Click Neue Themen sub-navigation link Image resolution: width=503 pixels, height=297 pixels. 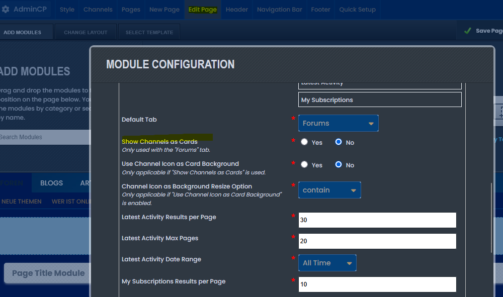click(x=22, y=202)
